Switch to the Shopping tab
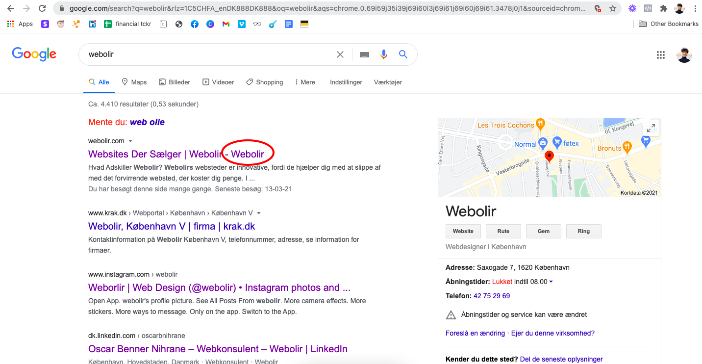 click(265, 82)
